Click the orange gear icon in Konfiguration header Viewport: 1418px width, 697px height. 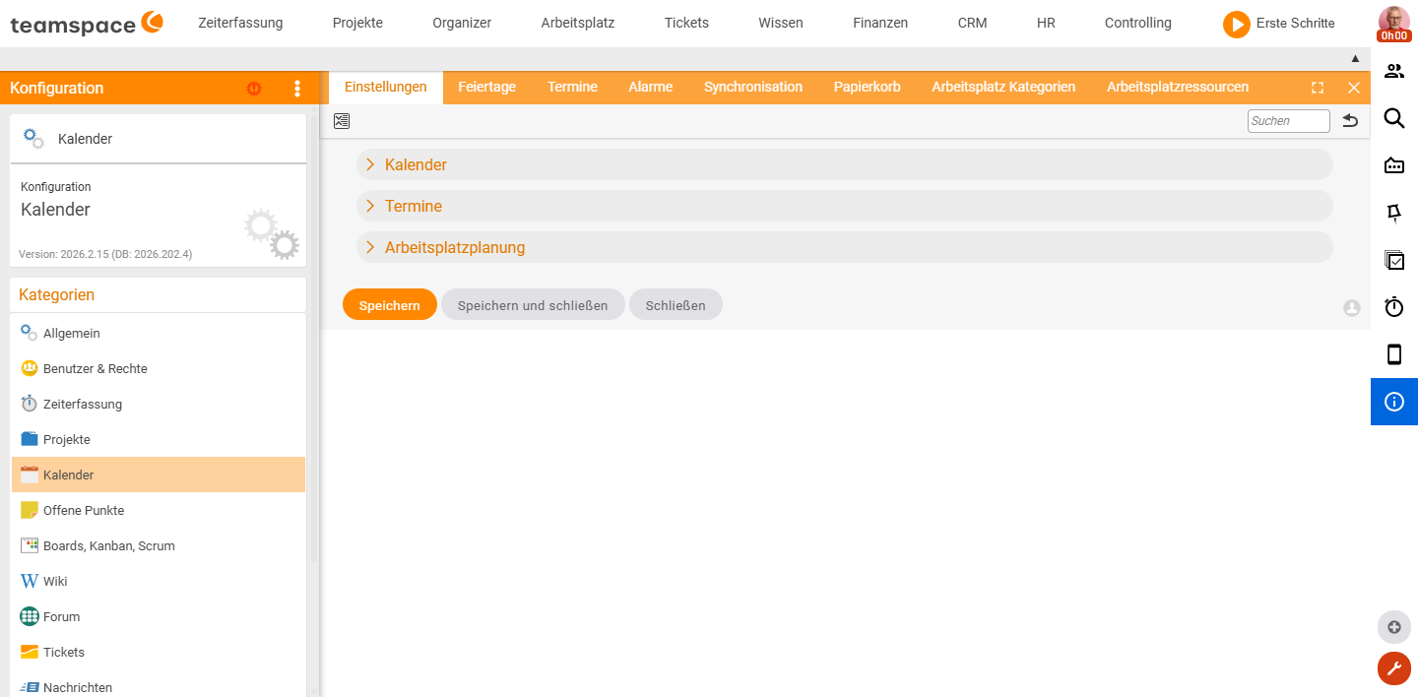(x=254, y=89)
